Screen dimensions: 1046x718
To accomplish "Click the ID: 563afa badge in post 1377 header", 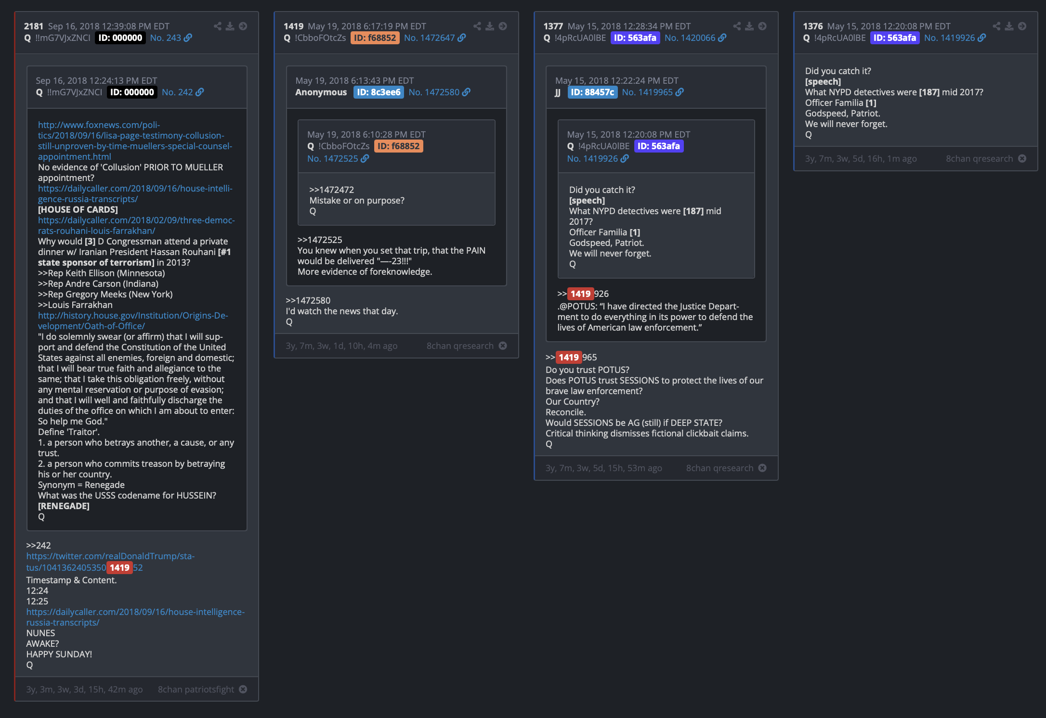I will coord(635,38).
